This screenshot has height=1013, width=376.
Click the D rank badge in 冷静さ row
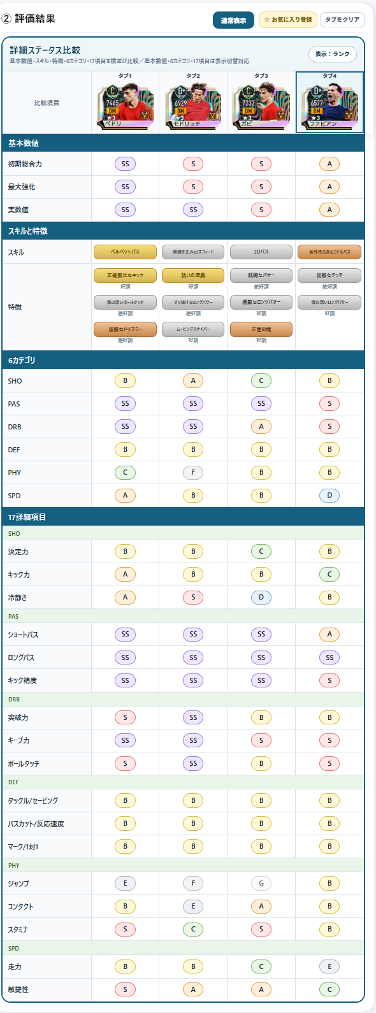(x=261, y=598)
